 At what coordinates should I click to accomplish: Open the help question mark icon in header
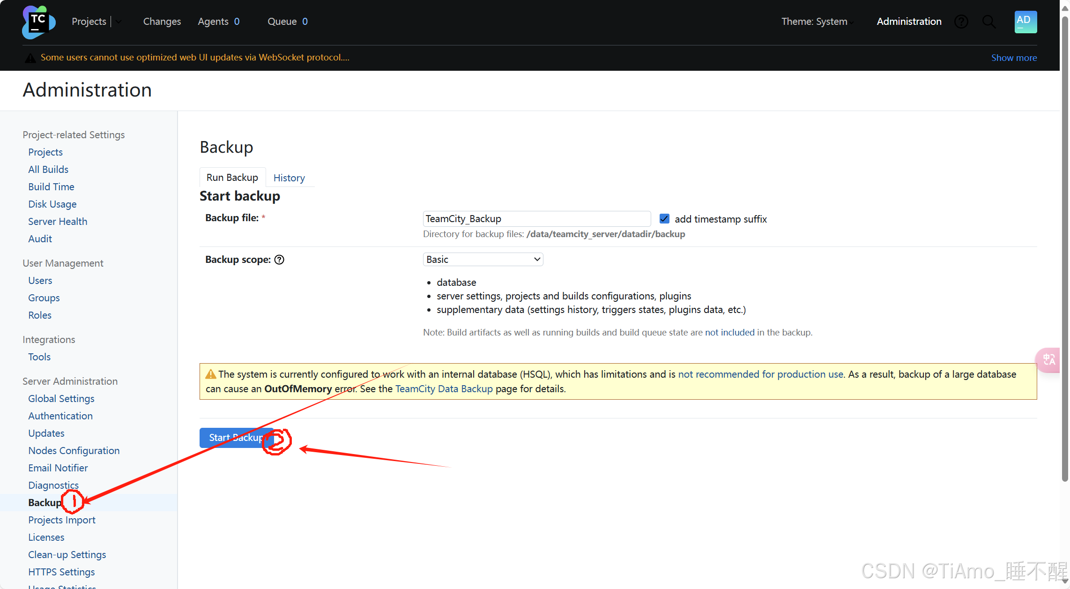coord(961,22)
